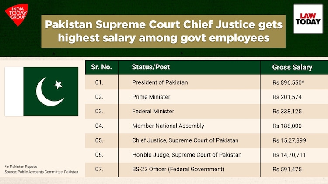This screenshot has height=184, width=328.
Task: Click the Public Accounts Committee source note
Action: (42, 172)
